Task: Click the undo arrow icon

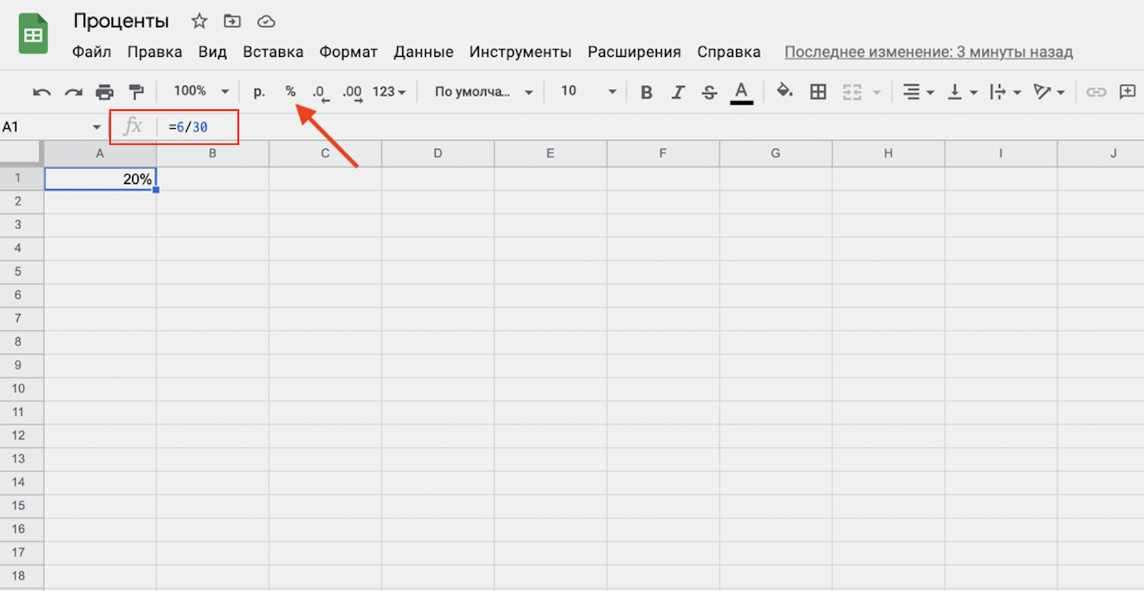Action: point(41,92)
